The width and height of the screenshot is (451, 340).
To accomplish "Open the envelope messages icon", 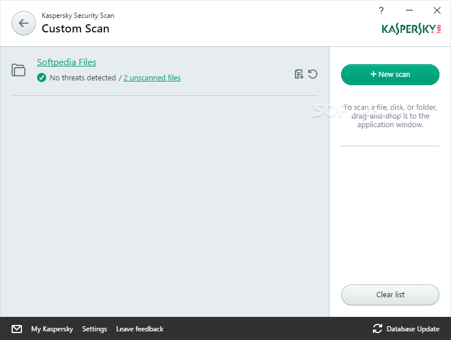I will (x=17, y=329).
